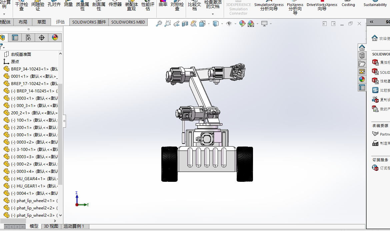Open View Palette tab in task pane
This screenshot has width=390, height=231.
[x=362, y=71]
